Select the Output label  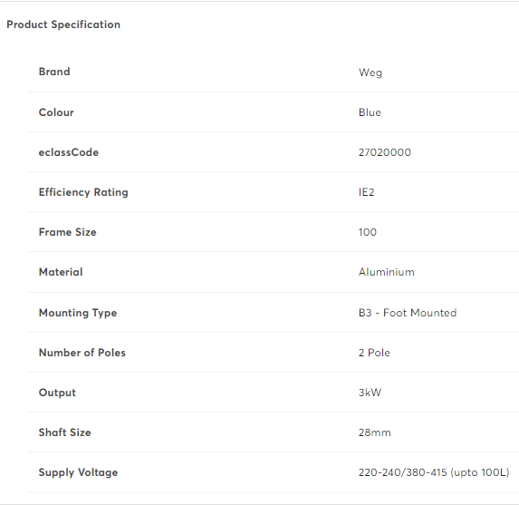point(57,393)
